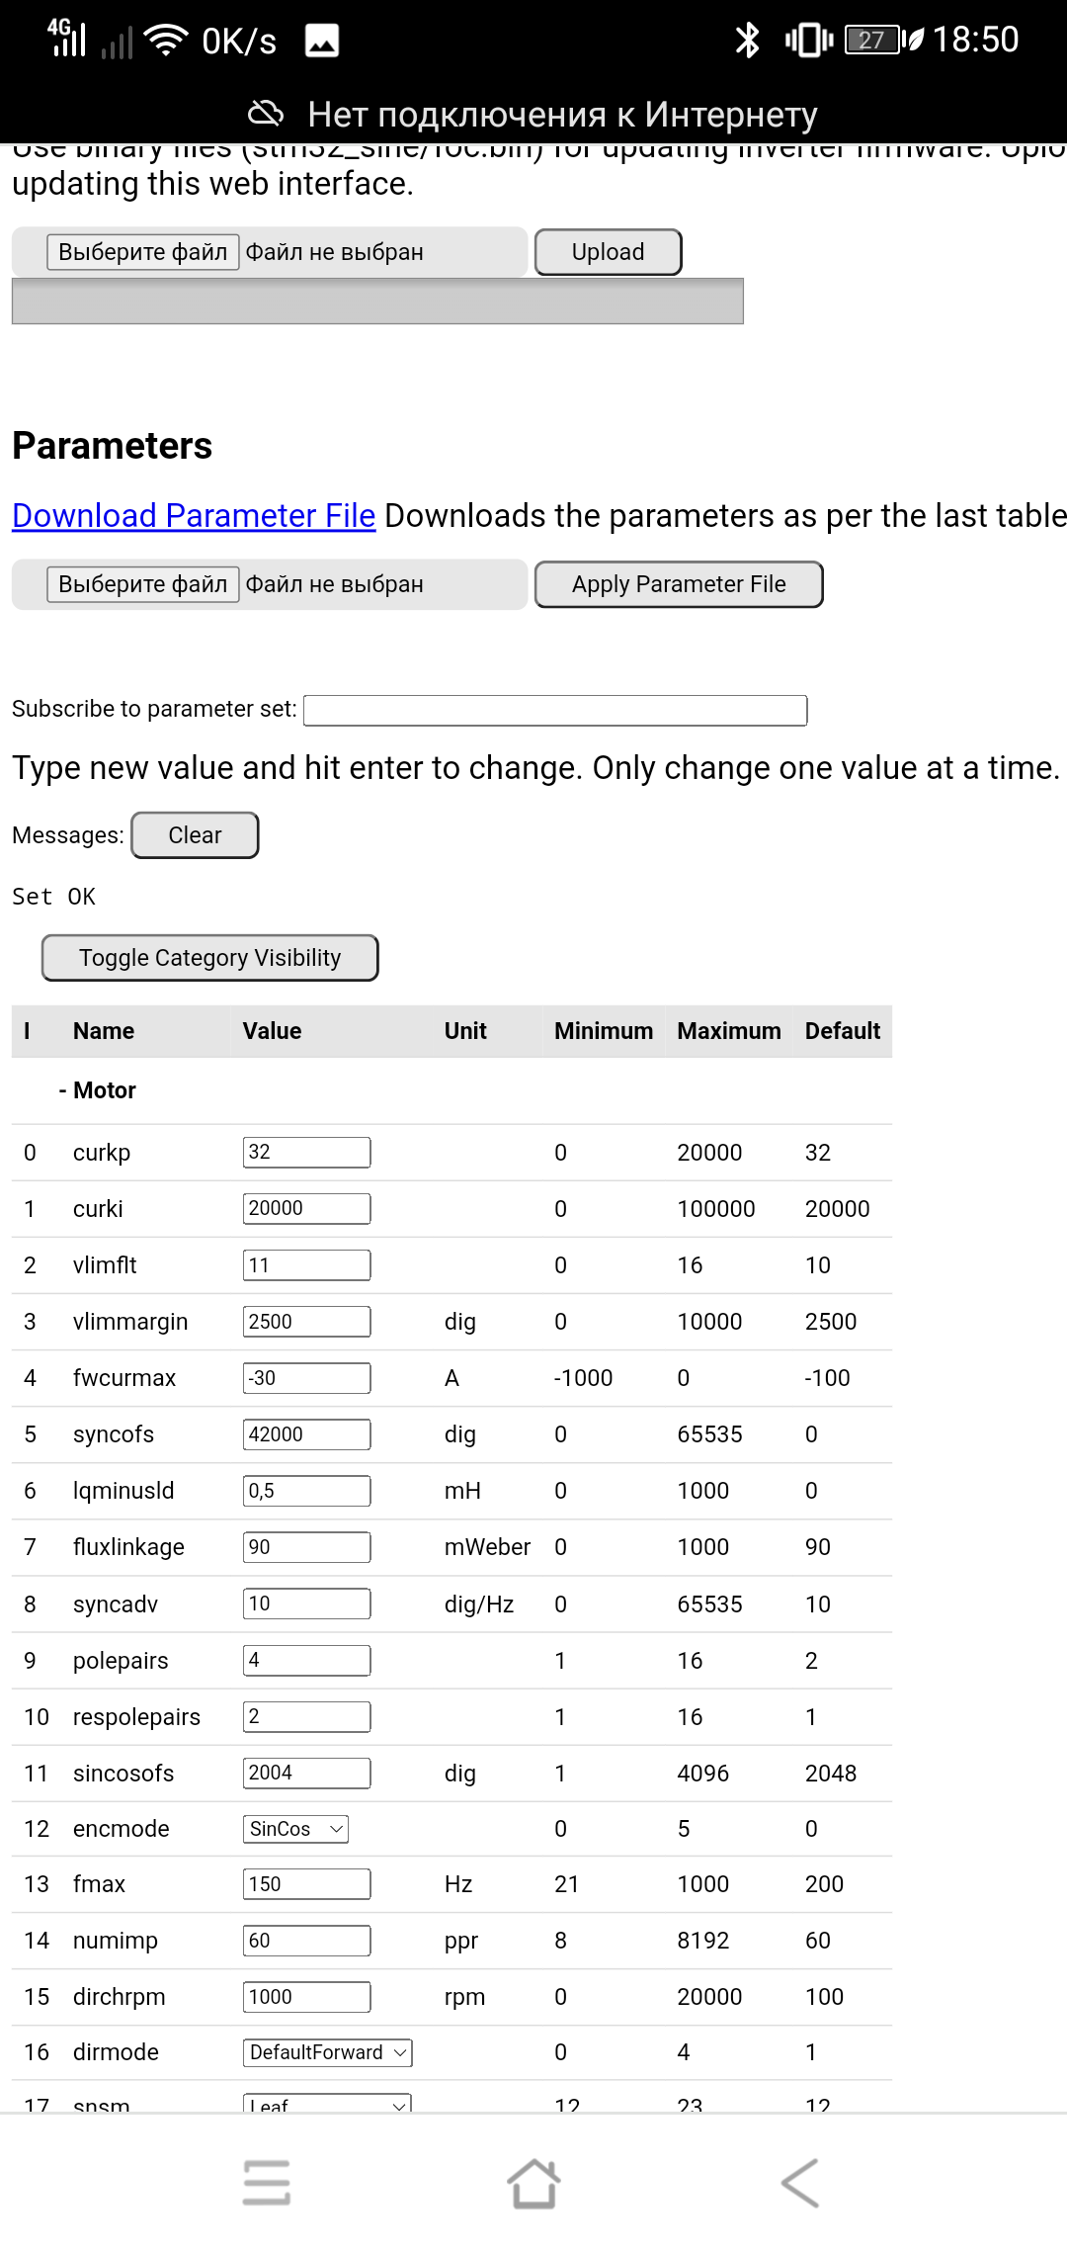
Task: Tap the back arrow navigation icon
Action: 800,2183
